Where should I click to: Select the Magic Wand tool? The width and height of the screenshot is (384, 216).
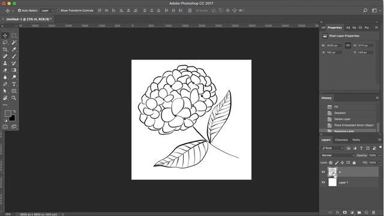click(x=14, y=43)
